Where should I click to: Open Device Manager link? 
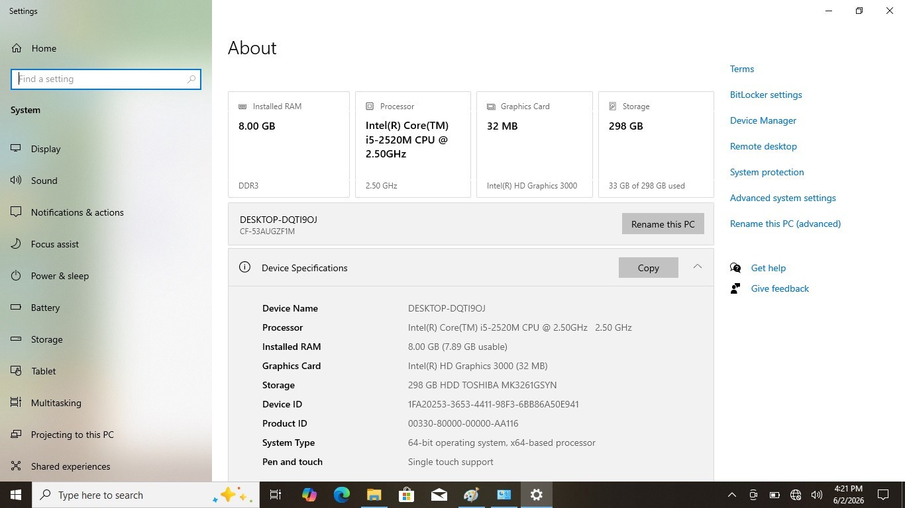763,120
